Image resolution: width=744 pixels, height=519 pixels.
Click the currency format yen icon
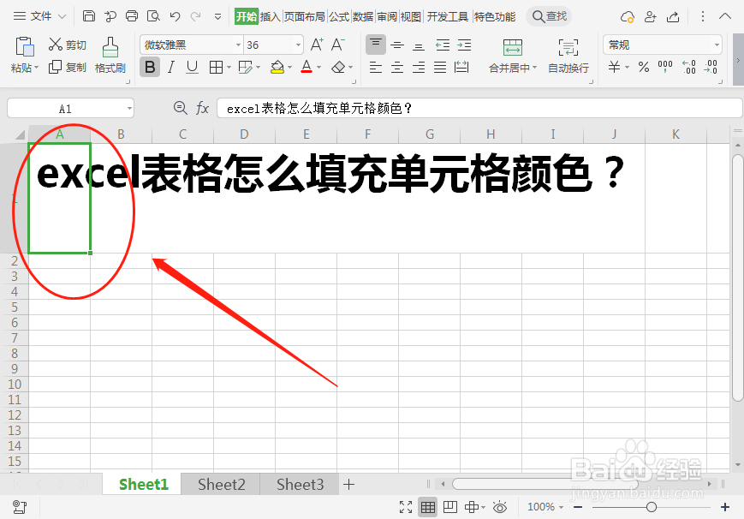[614, 67]
